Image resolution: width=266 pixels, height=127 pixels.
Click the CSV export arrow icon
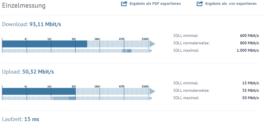(x=200, y=4)
